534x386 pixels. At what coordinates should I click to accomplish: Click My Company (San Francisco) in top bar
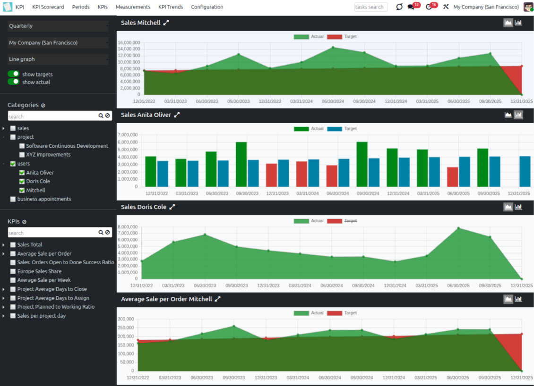[486, 7]
